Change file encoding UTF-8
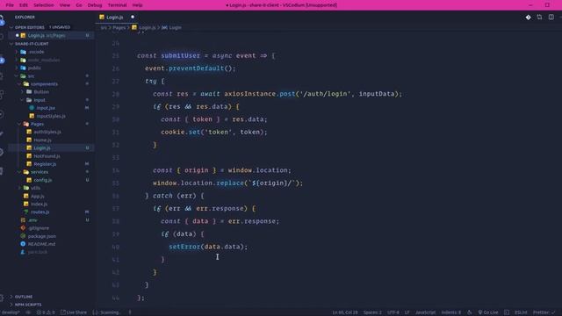This screenshot has height=316, width=562. [393, 312]
